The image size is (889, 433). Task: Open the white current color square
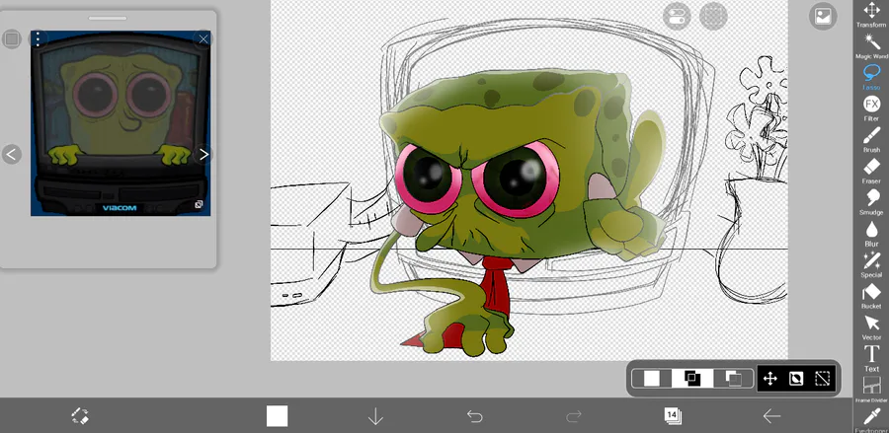click(x=278, y=416)
